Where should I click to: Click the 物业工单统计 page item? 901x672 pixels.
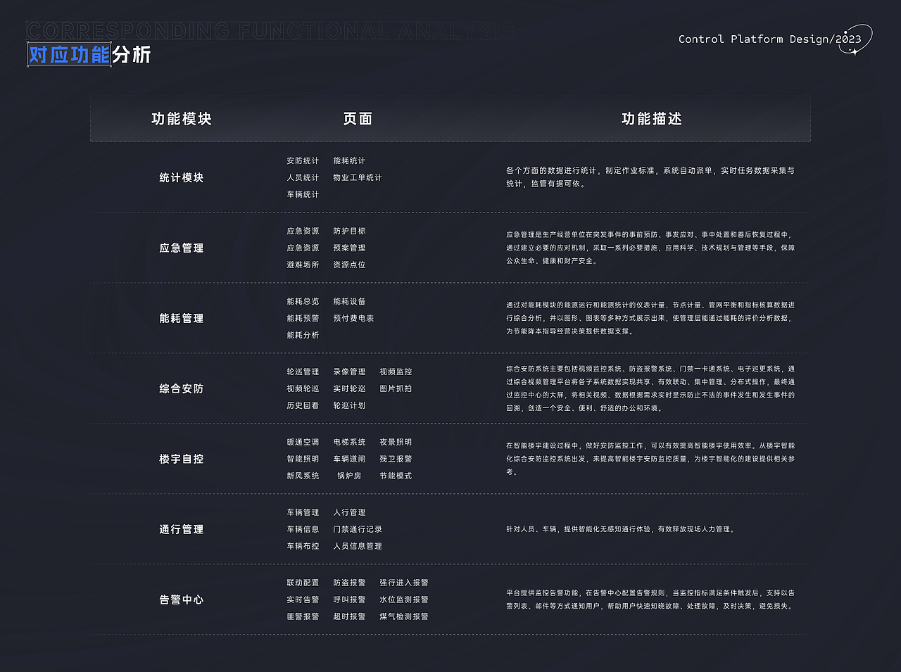pyautogui.click(x=358, y=177)
